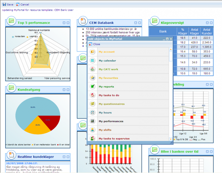Click the My account icon
222x173 pixels.
click(92, 52)
